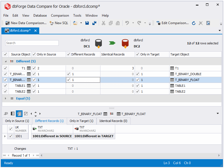The height and width of the screenshot is (168, 224).
Task: Click the Open file folder icon
Action: pos(75,23)
